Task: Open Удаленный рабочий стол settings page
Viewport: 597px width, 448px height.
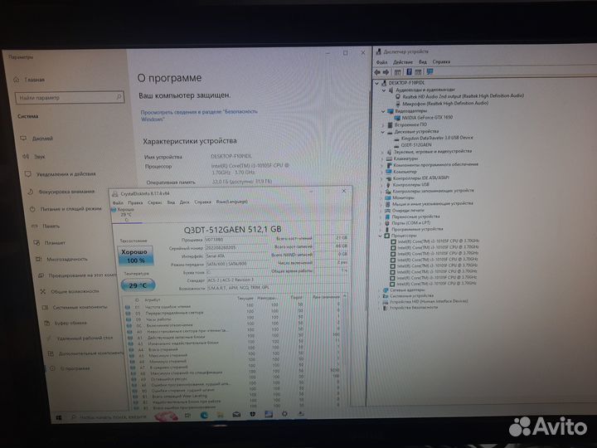Action: click(x=85, y=338)
